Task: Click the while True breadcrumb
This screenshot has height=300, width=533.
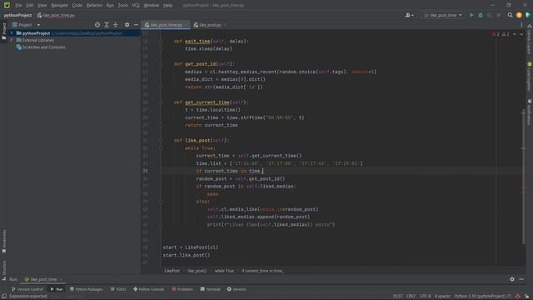Action: coord(224,271)
